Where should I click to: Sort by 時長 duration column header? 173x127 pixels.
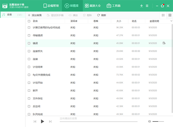[x=134, y=21]
